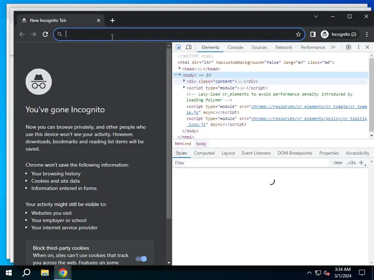Switch to the Elements tab

pyautogui.click(x=210, y=47)
